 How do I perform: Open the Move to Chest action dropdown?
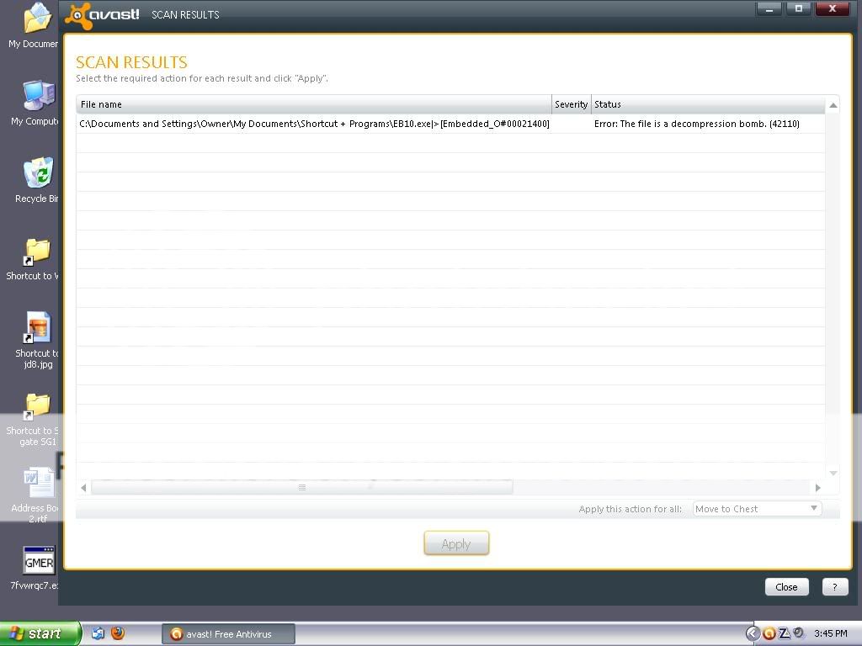758,509
